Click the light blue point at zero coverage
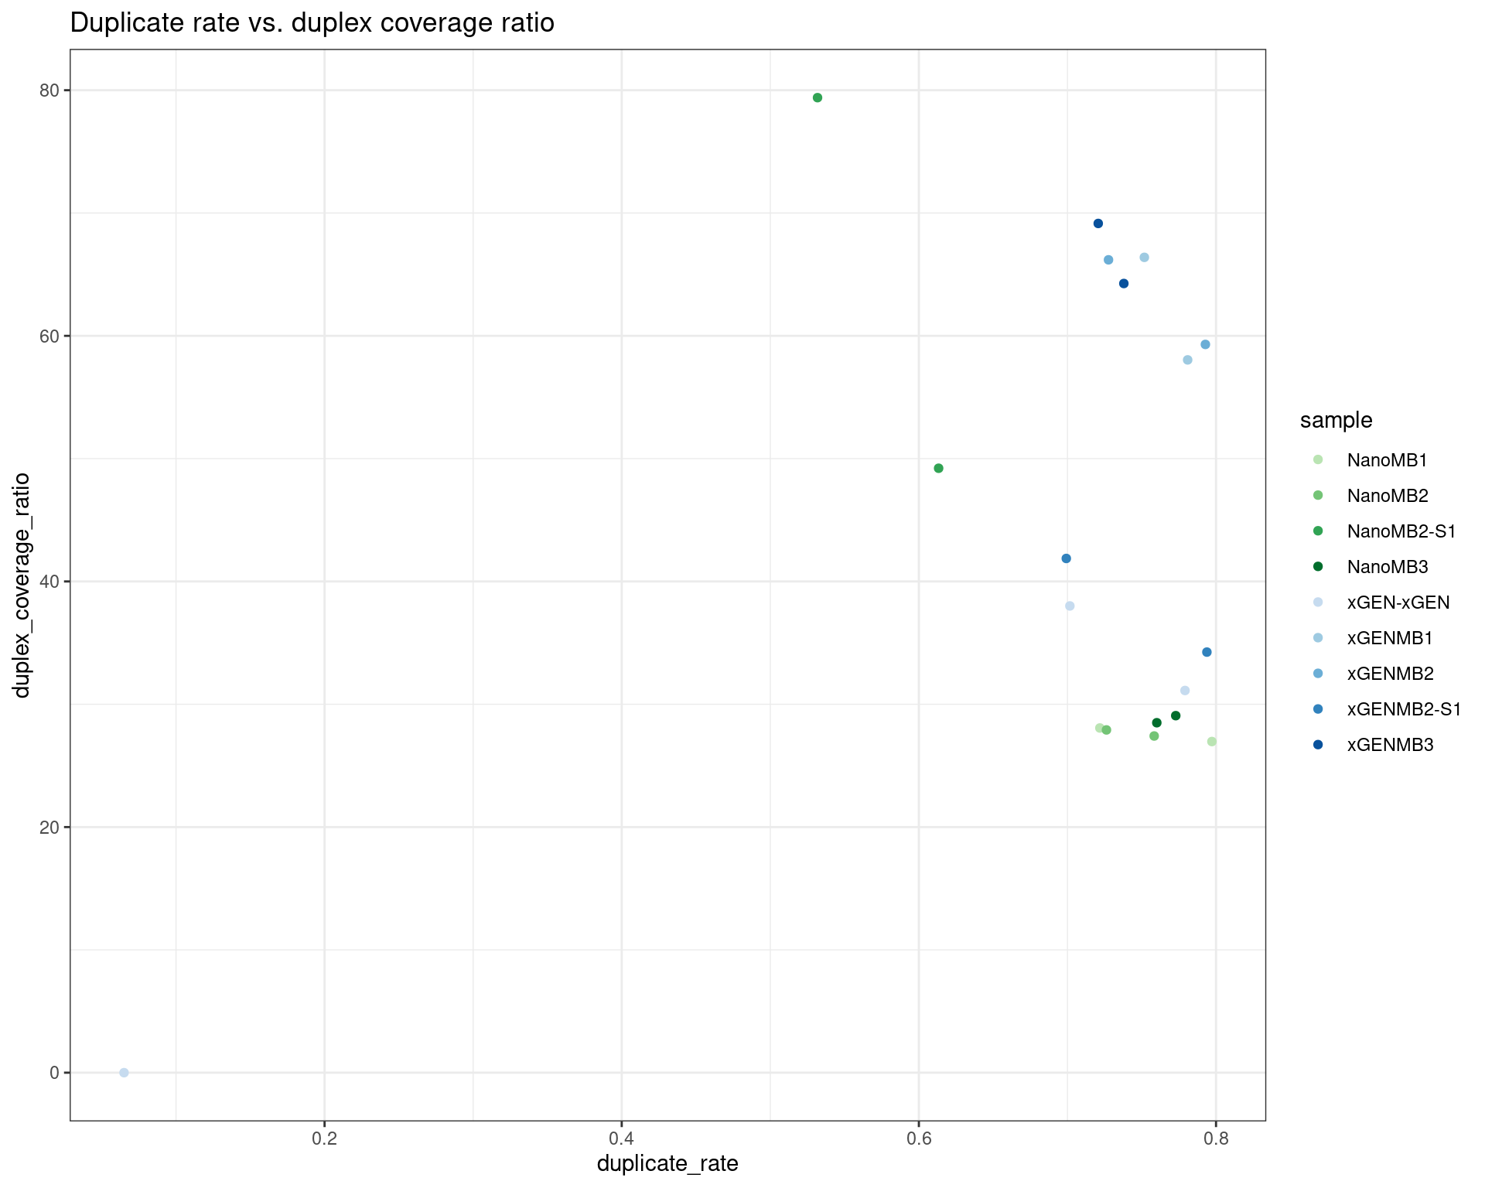The width and height of the screenshot is (1485, 1188). click(x=124, y=1073)
